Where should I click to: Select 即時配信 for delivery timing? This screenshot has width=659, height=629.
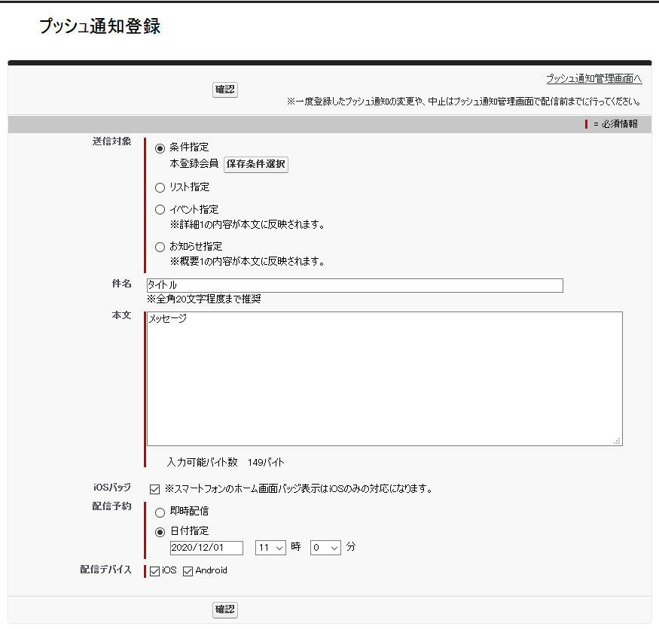[x=160, y=512]
